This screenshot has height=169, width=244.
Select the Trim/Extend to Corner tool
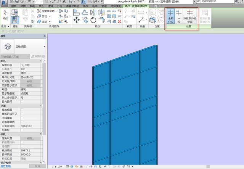[102, 20]
